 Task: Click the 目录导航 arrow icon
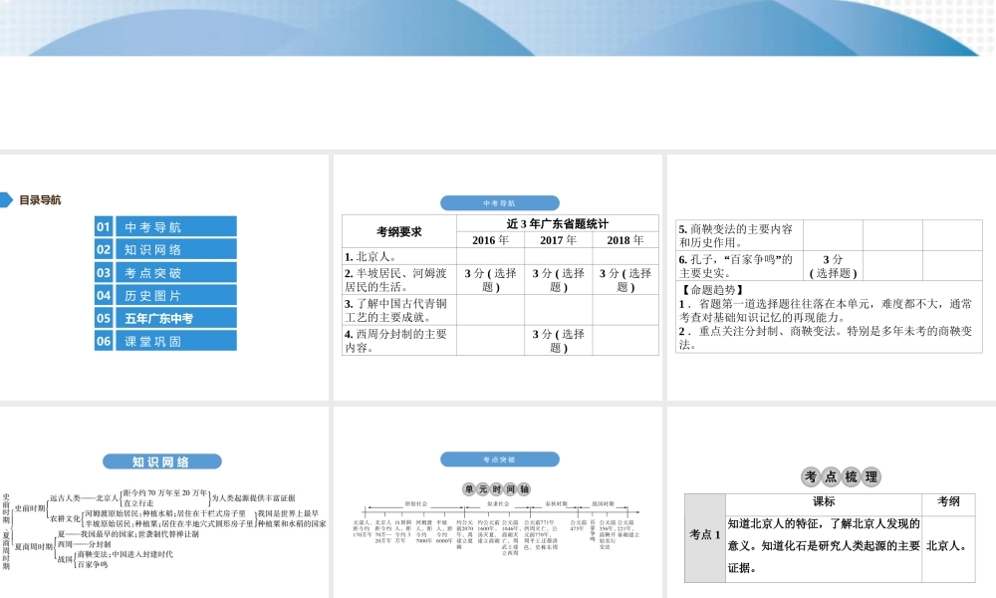[8, 199]
